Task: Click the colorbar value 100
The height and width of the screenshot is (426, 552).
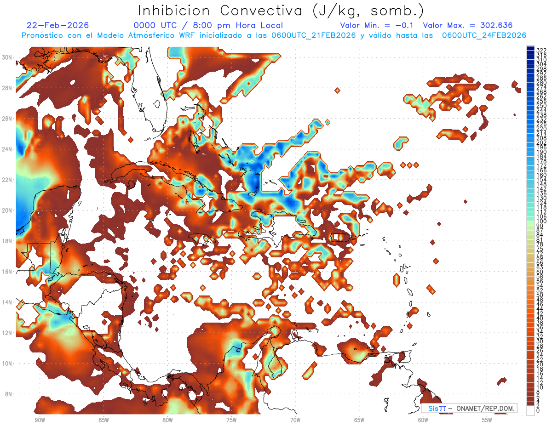Action: click(x=541, y=222)
